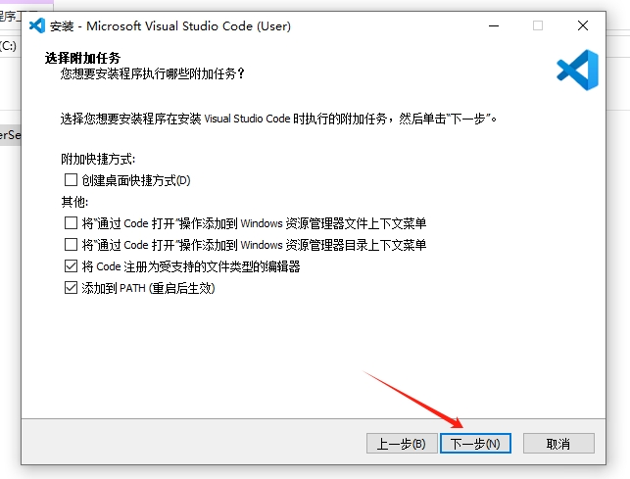This screenshot has height=479, width=630.
Task: Click the 上一步(B) back button
Action: click(x=402, y=444)
